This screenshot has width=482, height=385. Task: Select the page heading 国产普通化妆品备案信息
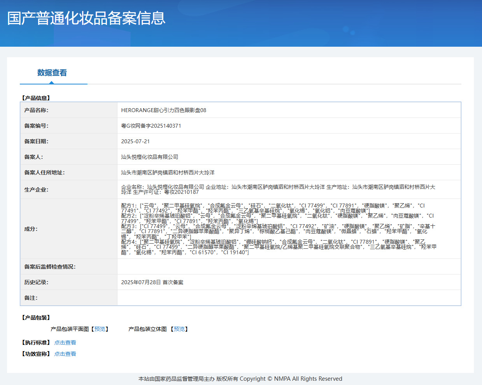(x=86, y=18)
